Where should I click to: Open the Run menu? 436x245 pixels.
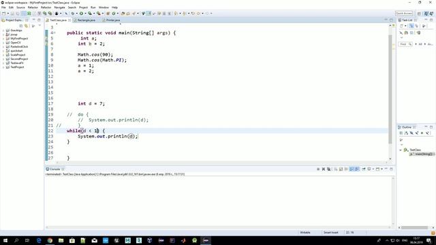93,7
